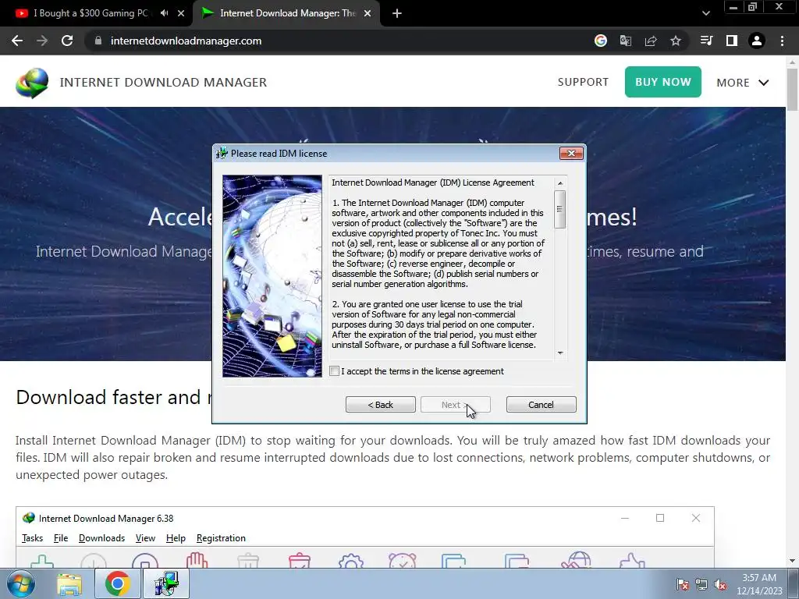
Task: Open Downloads menu in IDM screenshot
Action: [101, 538]
